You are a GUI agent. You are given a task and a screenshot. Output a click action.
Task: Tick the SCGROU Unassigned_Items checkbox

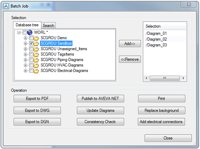point(31,49)
